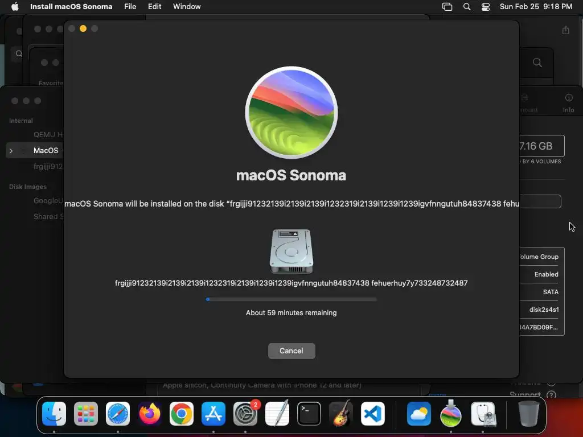Open Finder from the Dock
The image size is (583, 437).
click(x=54, y=414)
